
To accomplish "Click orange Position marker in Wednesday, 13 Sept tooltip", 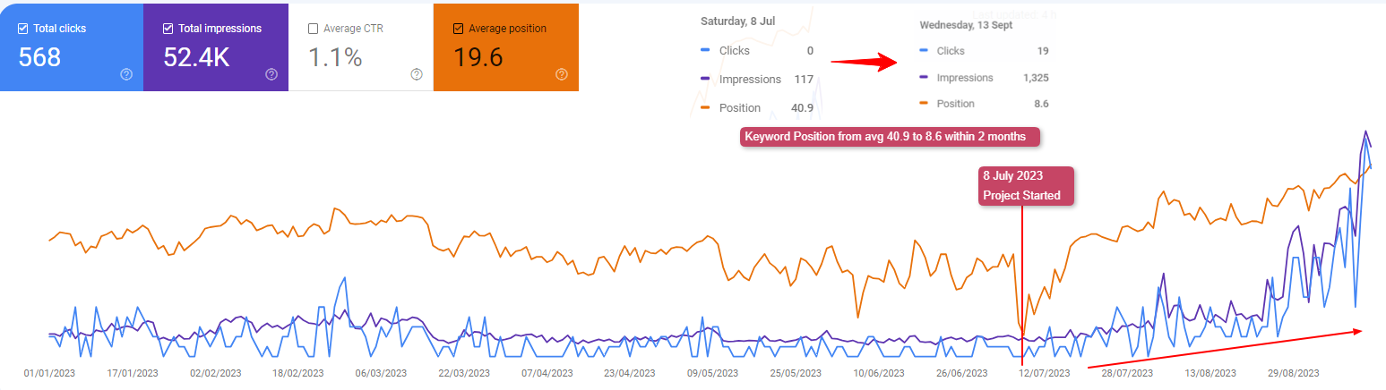I will tap(923, 104).
